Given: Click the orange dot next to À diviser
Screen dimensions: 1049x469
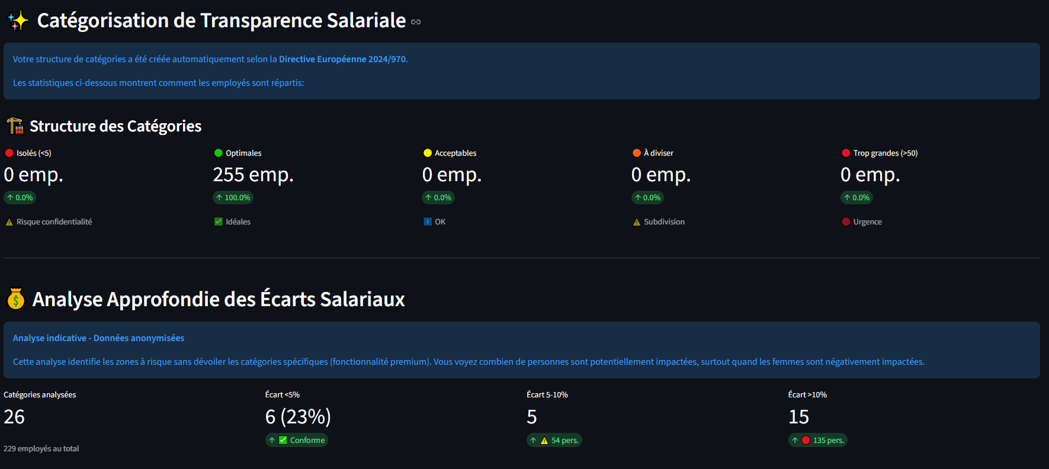Looking at the screenshot, I should tap(636, 153).
